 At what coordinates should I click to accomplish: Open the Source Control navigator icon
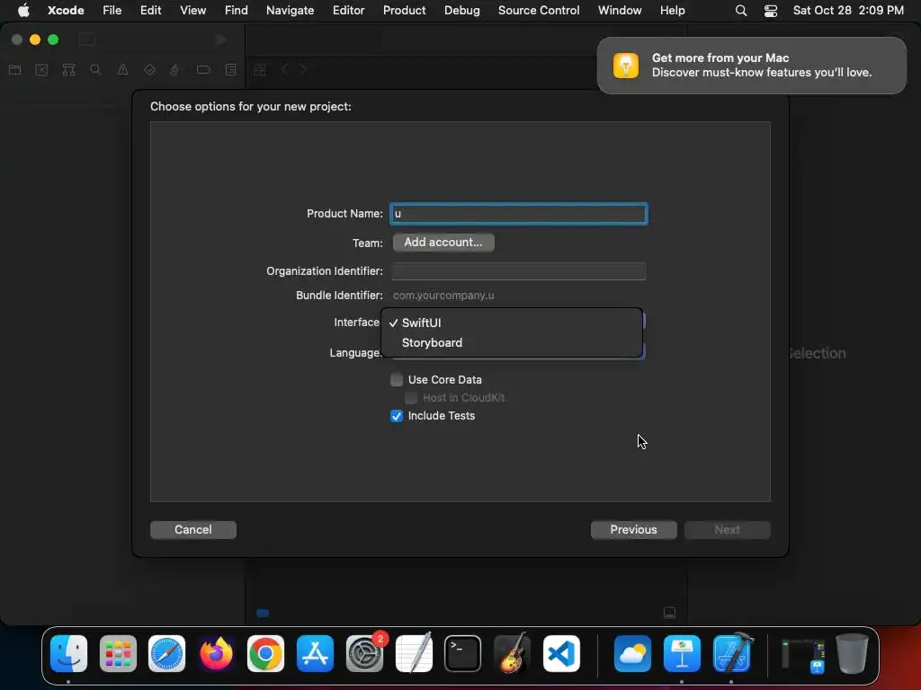coord(41,70)
